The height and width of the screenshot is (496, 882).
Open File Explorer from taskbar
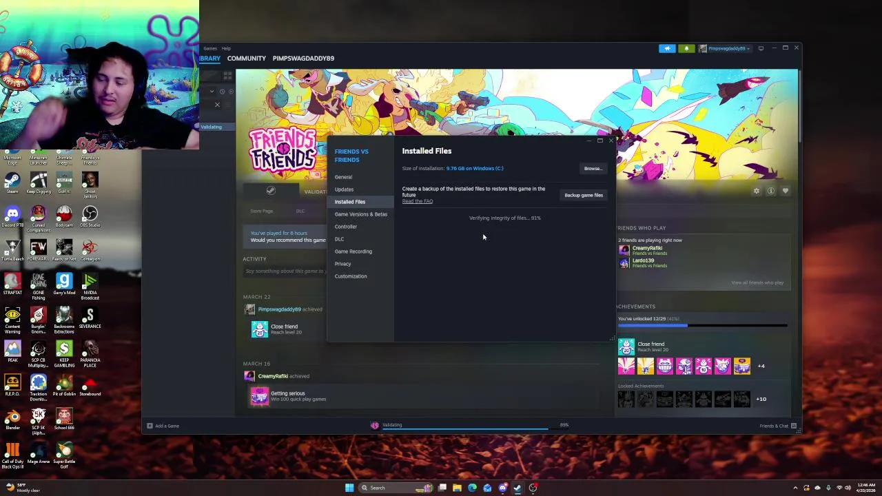coord(457,488)
